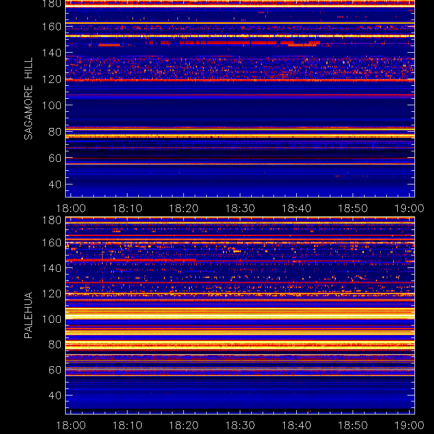Click 18:10 time label under Sagamore Hill plot
Viewport: 434px width, 434px height.
tap(127, 208)
